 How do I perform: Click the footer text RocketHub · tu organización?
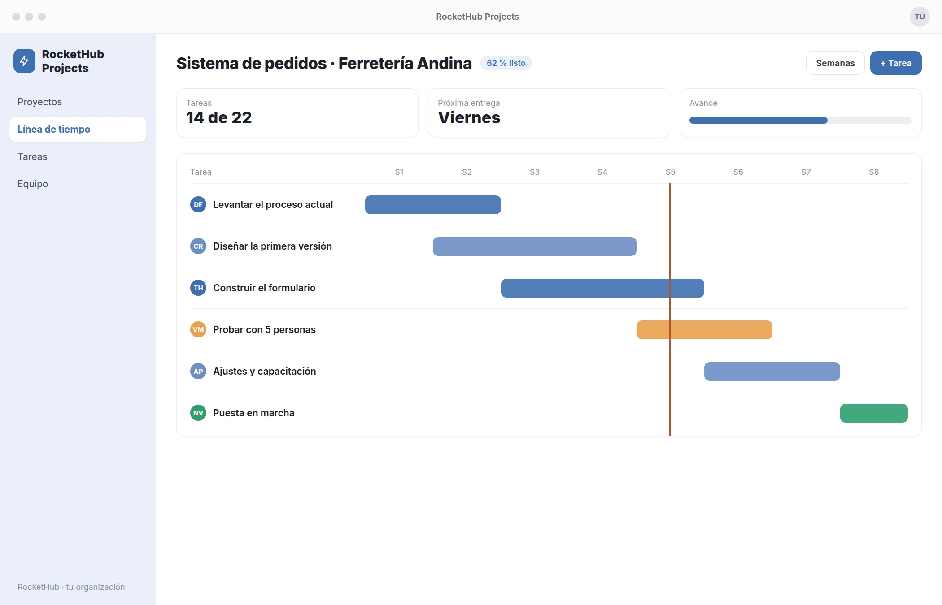(x=71, y=587)
